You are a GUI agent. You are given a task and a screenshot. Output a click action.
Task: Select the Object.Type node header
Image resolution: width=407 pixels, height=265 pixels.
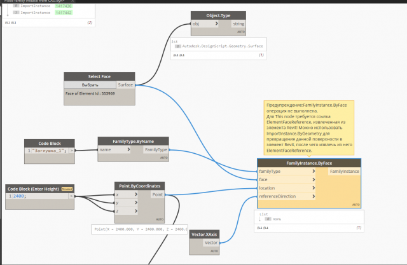[218, 15]
